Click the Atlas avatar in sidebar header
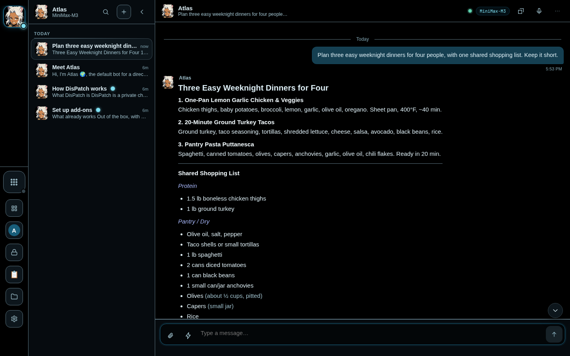570x356 pixels. click(x=42, y=12)
